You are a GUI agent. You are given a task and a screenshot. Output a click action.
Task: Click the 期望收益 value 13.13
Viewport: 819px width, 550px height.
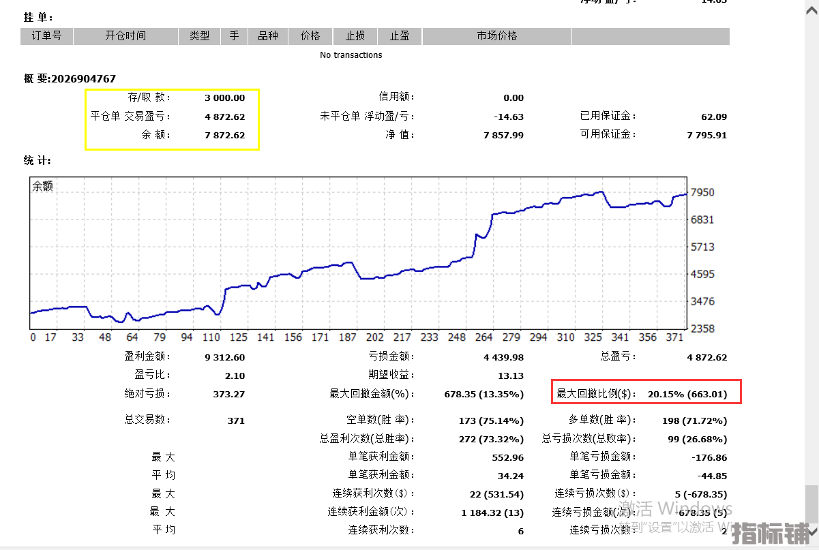coord(511,376)
